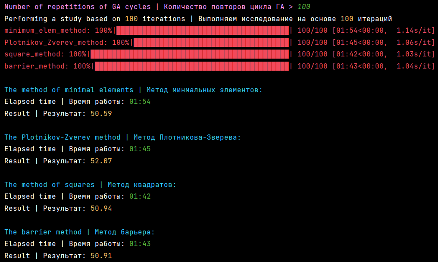Click the elapsed time 01:42
438x262 pixels.
pyautogui.click(x=140, y=196)
